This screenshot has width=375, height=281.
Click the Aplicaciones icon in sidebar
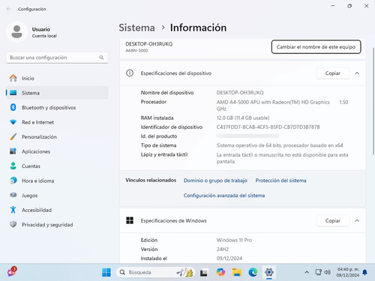[x=13, y=151]
